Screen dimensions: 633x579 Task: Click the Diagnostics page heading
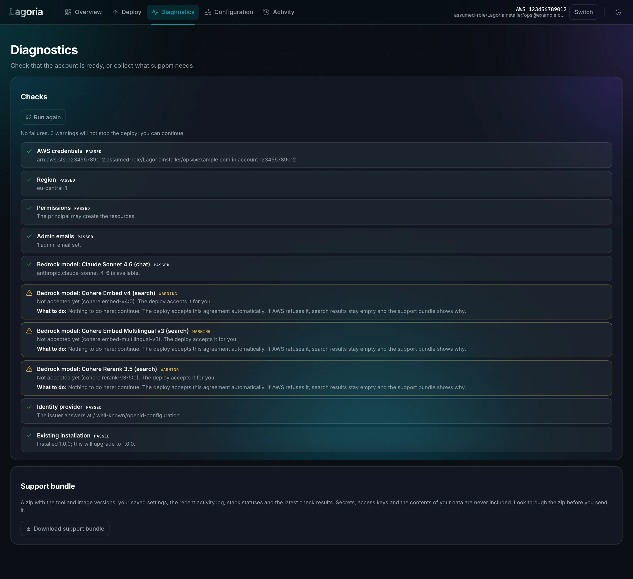pos(44,50)
